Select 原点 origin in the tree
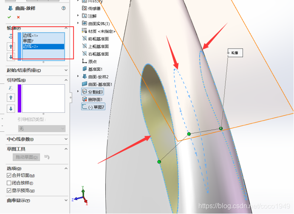The height and width of the screenshot is (214, 294). (x=93, y=61)
